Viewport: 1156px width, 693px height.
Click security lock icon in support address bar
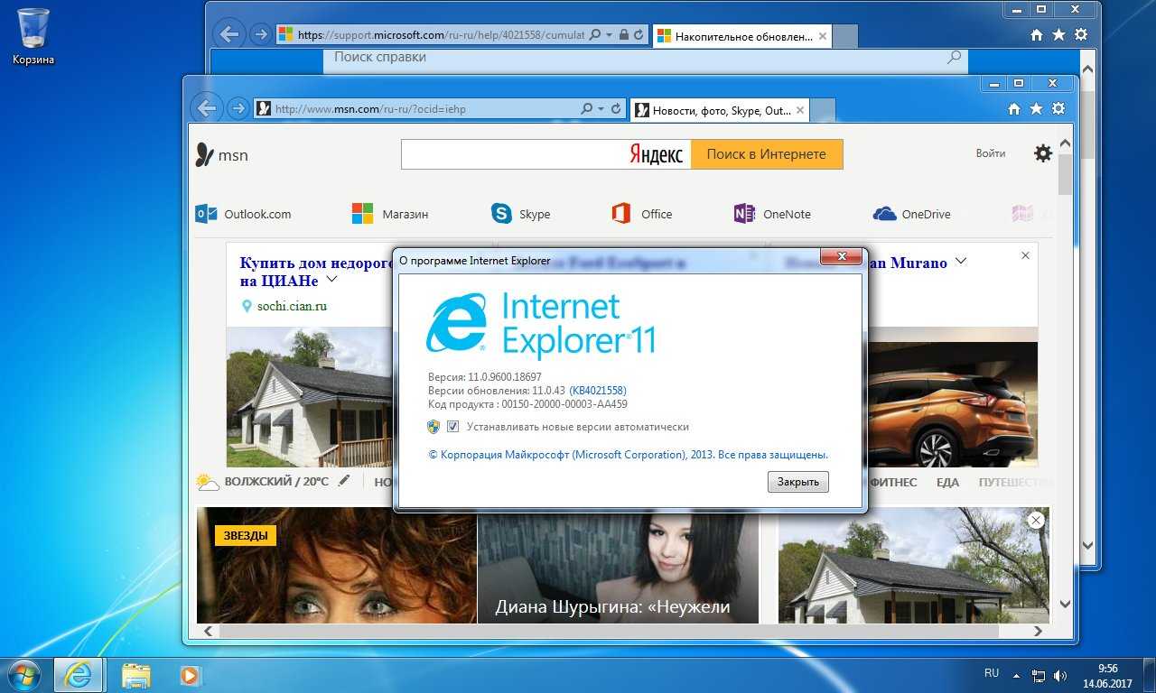click(623, 35)
